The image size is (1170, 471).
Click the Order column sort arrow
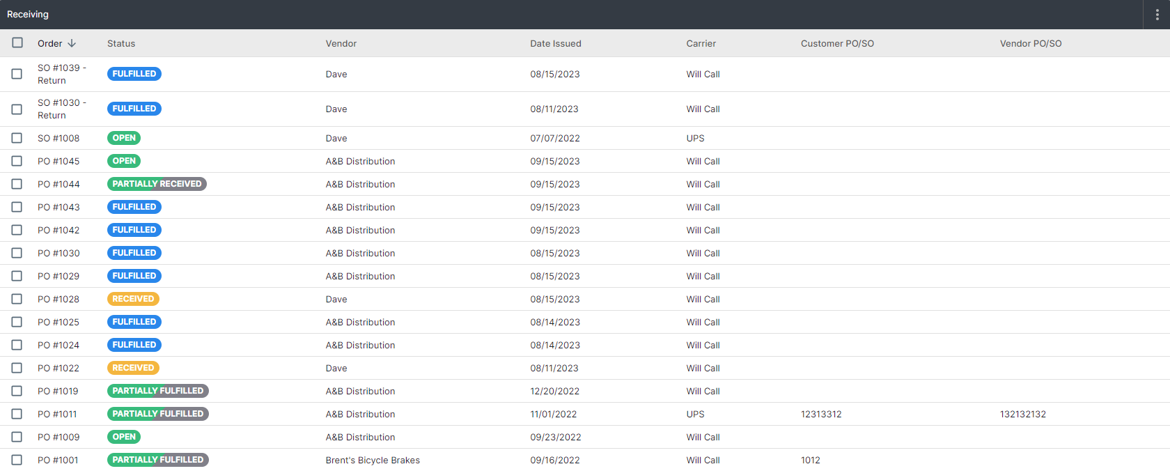pos(71,43)
